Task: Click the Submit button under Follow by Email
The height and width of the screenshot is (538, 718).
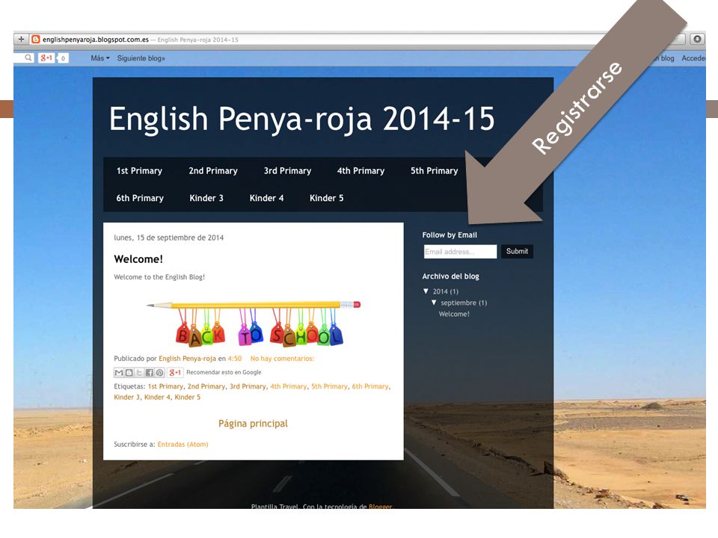Action: (x=517, y=251)
